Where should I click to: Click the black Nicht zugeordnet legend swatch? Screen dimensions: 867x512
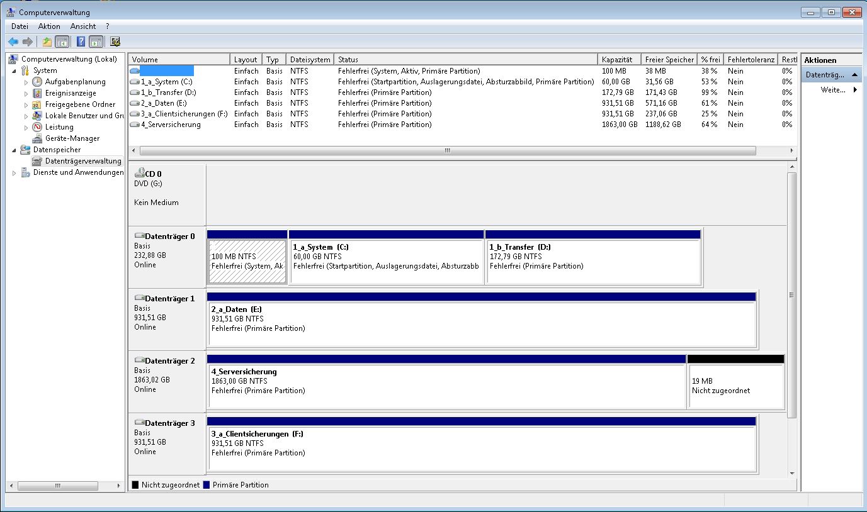[135, 485]
